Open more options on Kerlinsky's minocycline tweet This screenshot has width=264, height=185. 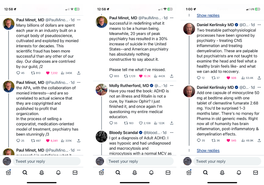pos(259,87)
